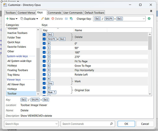The width and height of the screenshot is (158, 131).
Task: Open the hamburger menu at top right
Action: click(151, 11)
